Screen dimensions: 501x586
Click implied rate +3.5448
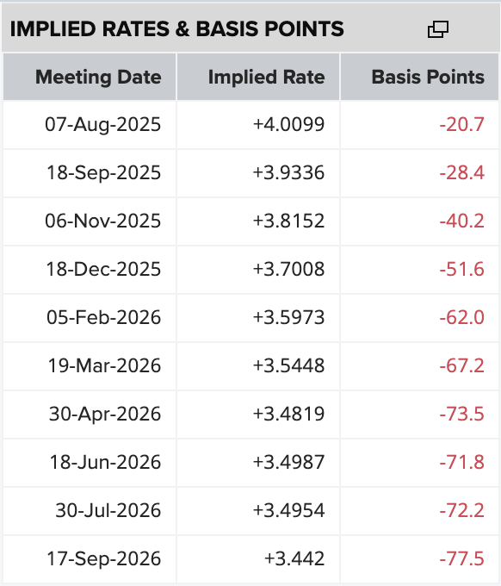click(x=288, y=365)
